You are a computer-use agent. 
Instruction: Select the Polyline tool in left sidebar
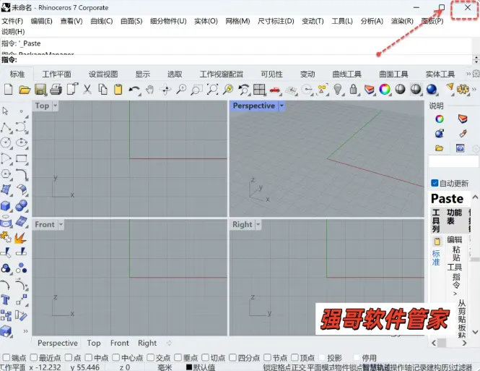[x=6, y=127]
